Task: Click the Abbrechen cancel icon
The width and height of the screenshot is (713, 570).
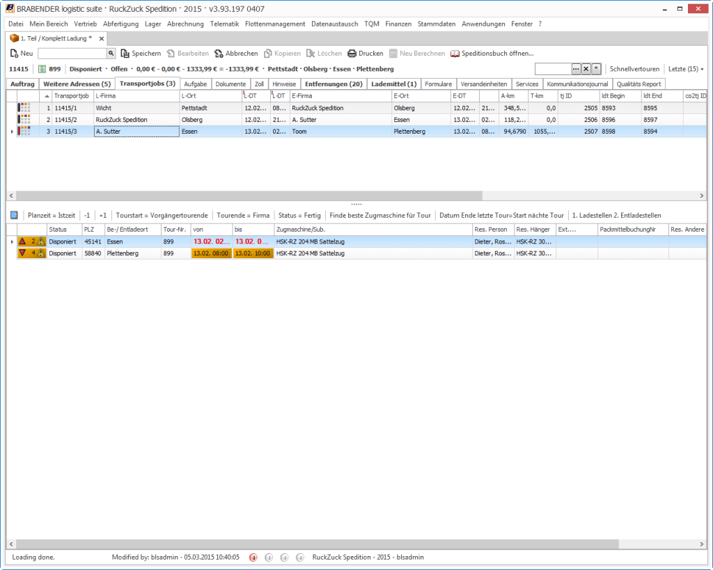Action: [x=219, y=54]
